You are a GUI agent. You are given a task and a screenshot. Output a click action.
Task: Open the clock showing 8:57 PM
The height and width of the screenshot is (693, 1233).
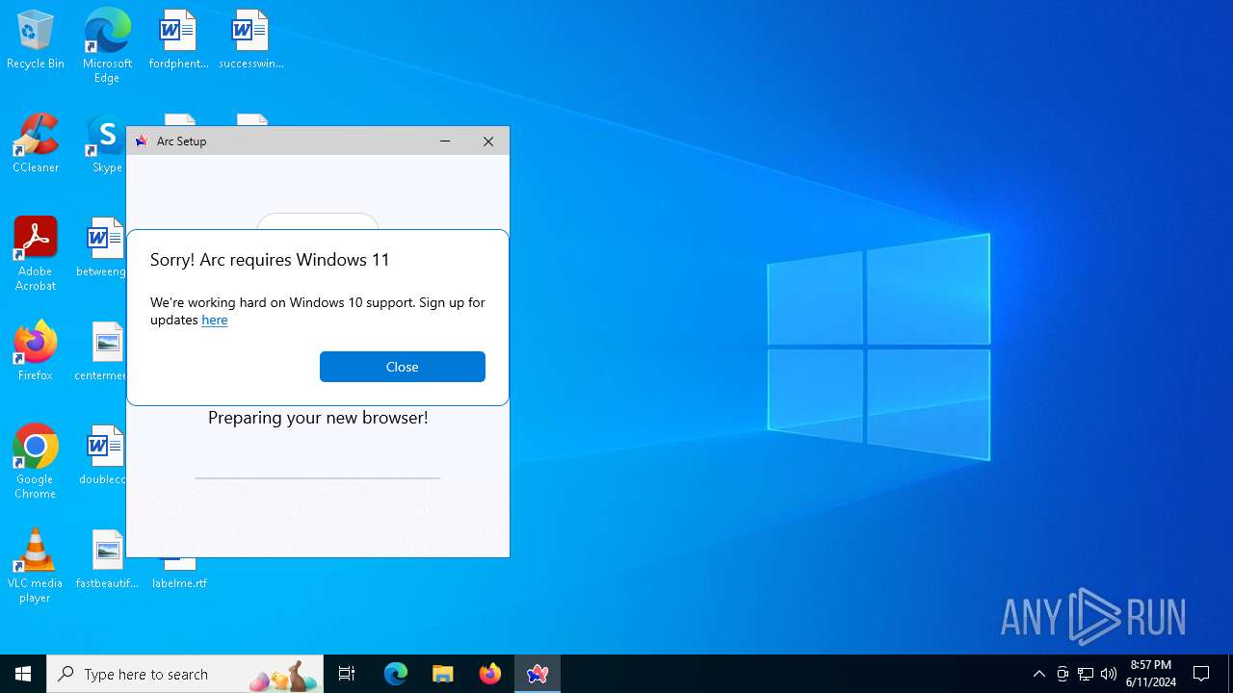pyautogui.click(x=1151, y=674)
